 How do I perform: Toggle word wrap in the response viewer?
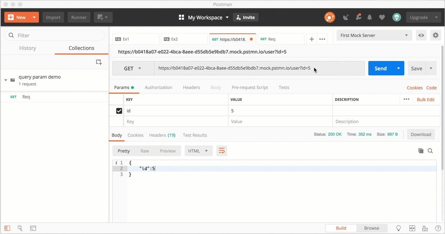pos(221,151)
